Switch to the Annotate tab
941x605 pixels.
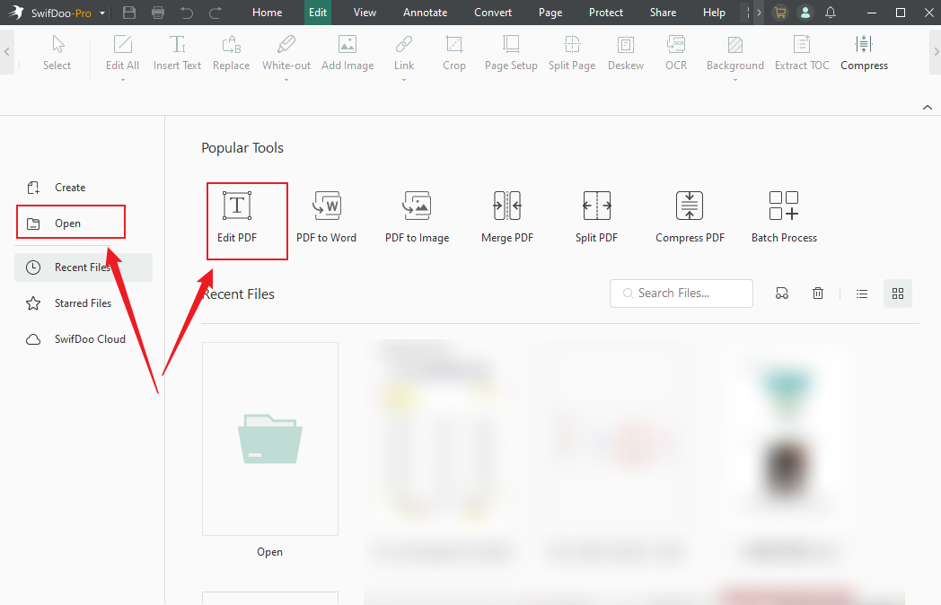(425, 13)
